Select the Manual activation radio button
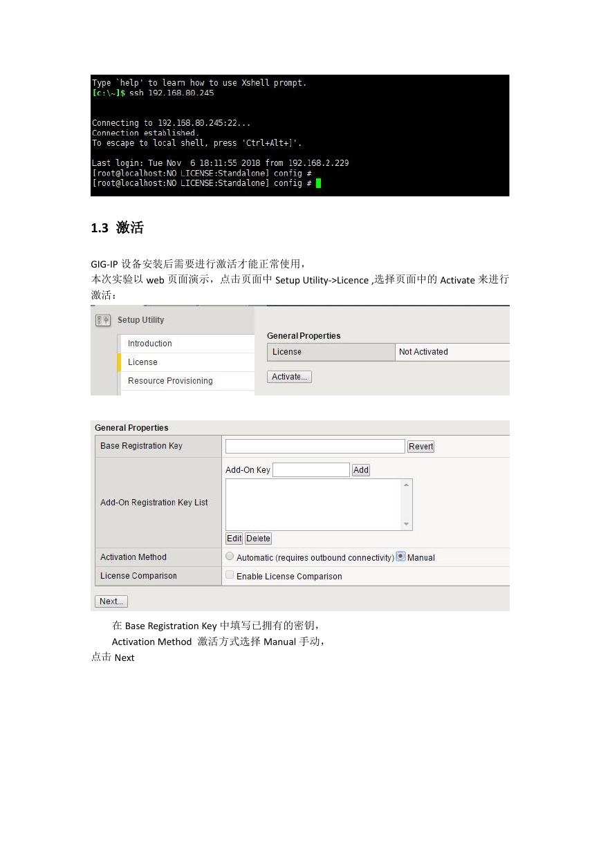 [x=400, y=557]
